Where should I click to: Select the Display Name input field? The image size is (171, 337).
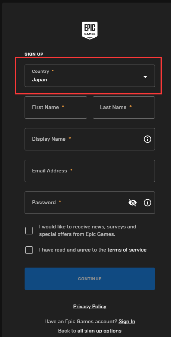click(x=90, y=139)
